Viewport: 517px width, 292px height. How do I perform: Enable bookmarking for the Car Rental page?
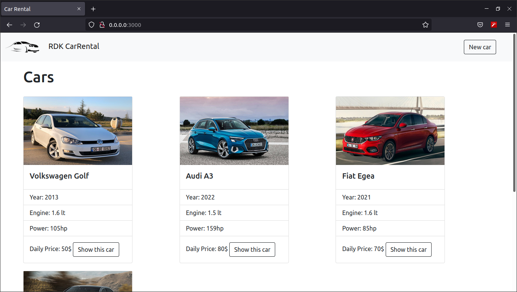(425, 25)
